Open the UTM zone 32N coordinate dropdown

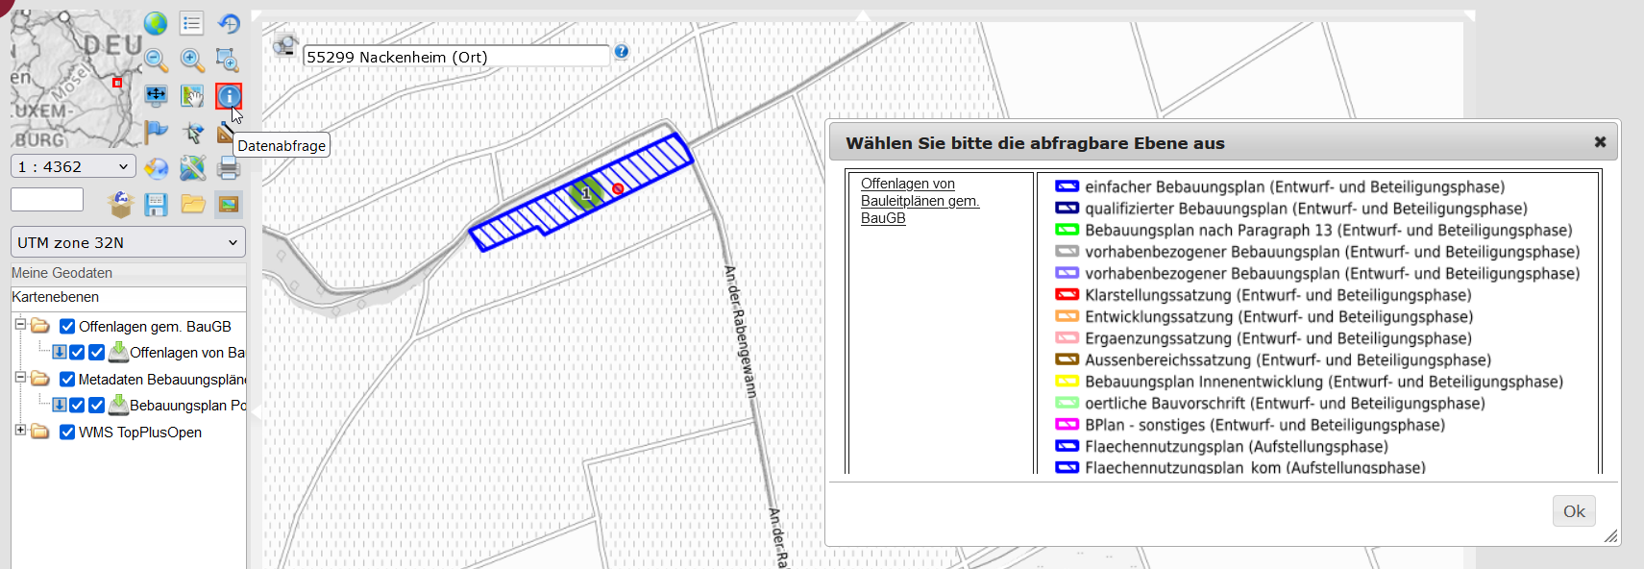click(128, 242)
